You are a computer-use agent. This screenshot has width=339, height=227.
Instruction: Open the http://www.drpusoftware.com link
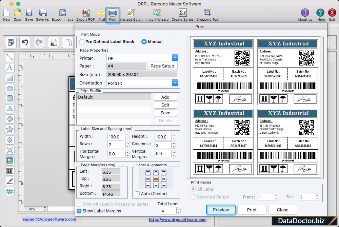tap(178, 220)
